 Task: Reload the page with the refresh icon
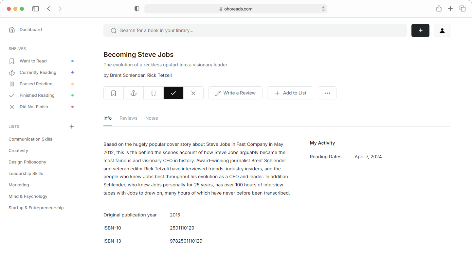click(x=323, y=9)
